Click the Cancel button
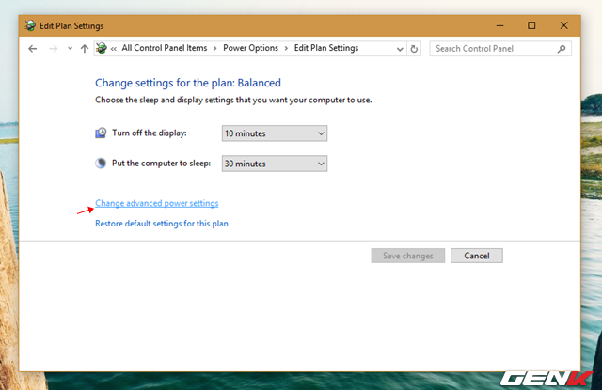Screen dimensions: 602x390 point(477,256)
